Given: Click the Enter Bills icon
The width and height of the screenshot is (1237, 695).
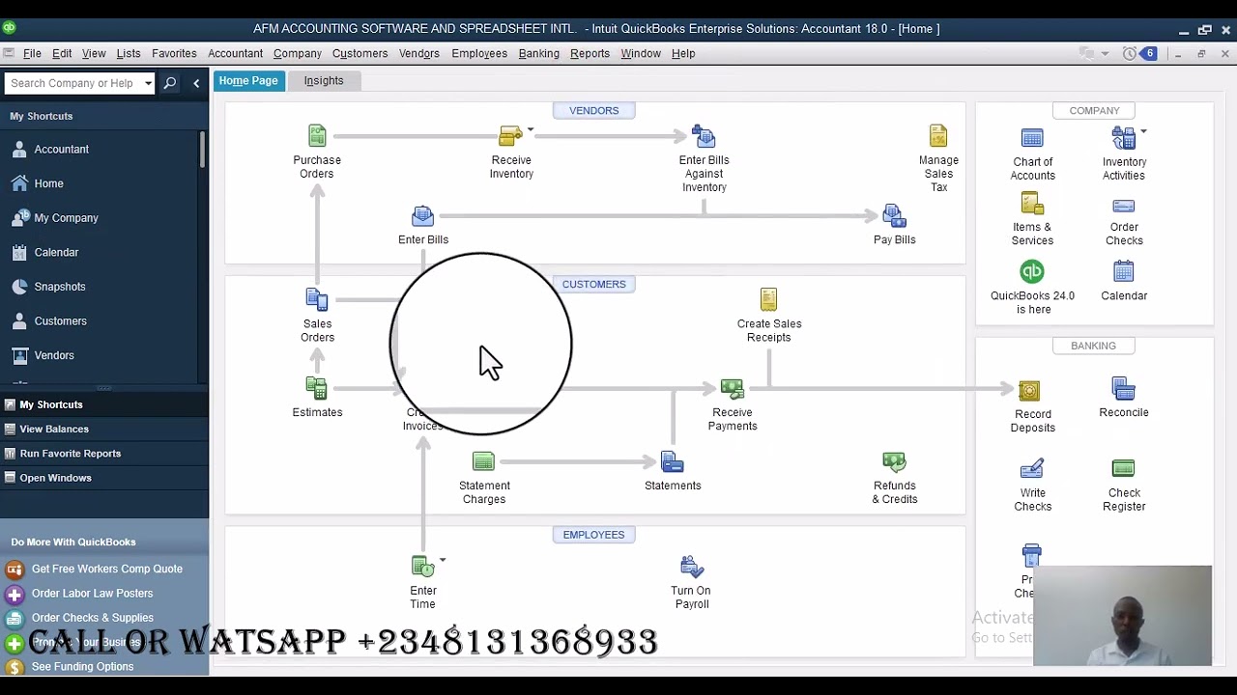Looking at the screenshot, I should 422,216.
